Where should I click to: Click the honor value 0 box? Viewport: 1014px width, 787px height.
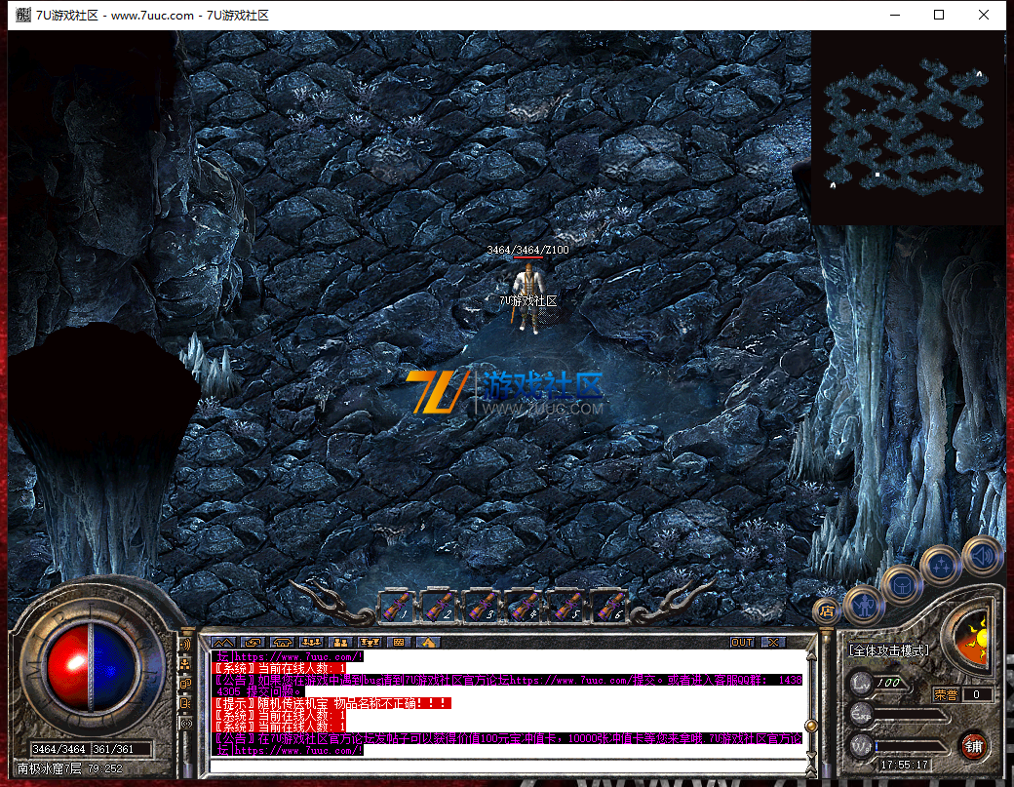pyautogui.click(x=977, y=694)
